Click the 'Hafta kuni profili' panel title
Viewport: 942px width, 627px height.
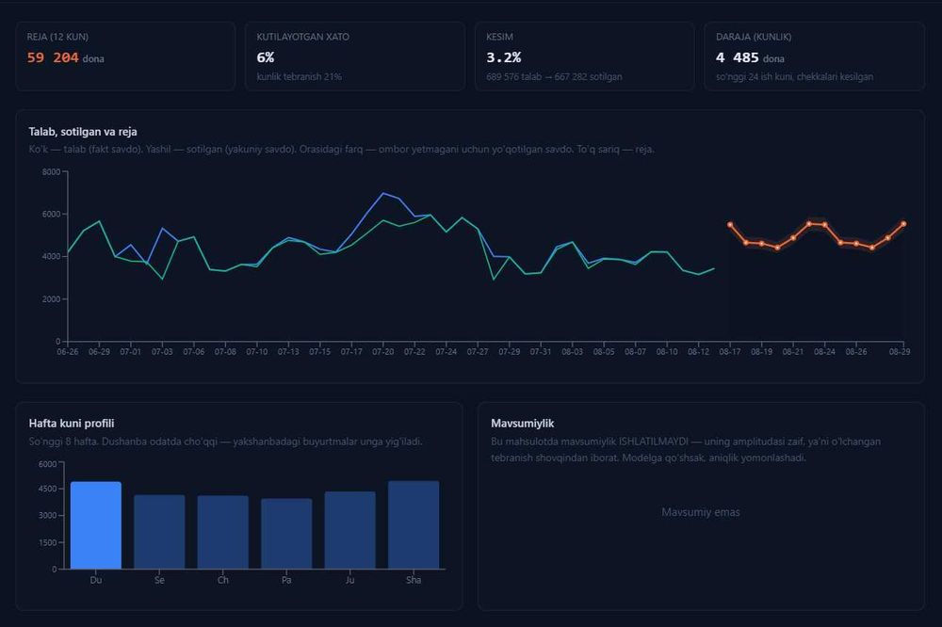72,424
